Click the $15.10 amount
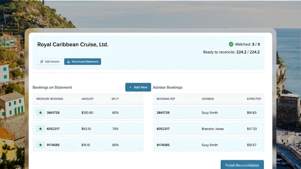The width and height of the screenshot is (301, 169). coord(86,145)
